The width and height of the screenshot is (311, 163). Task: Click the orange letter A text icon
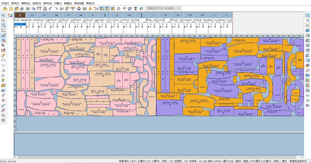coord(90,8)
